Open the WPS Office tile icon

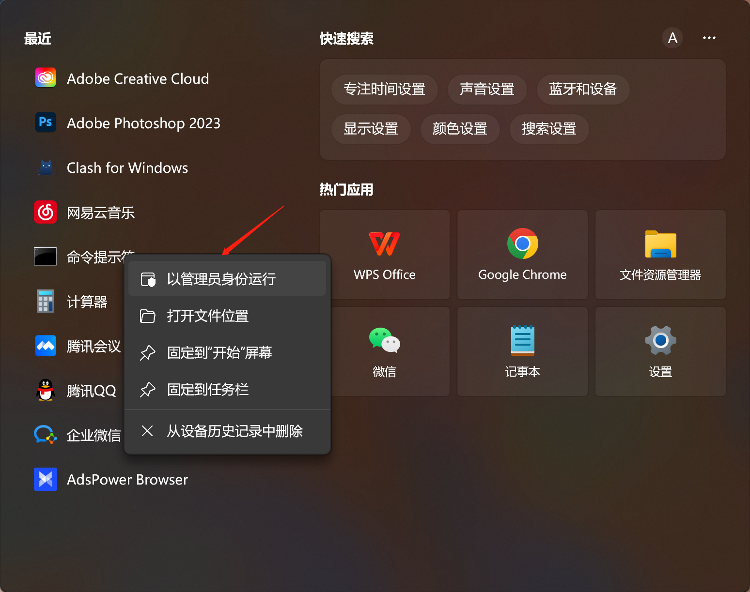pos(385,243)
